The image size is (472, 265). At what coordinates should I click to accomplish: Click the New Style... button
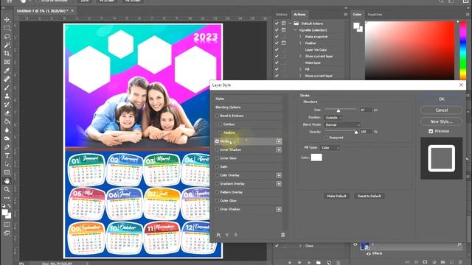click(x=441, y=121)
